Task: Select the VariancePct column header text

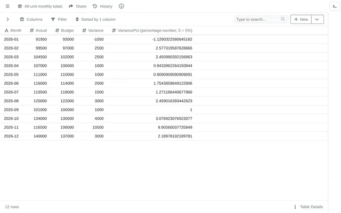Action: tap(155, 30)
